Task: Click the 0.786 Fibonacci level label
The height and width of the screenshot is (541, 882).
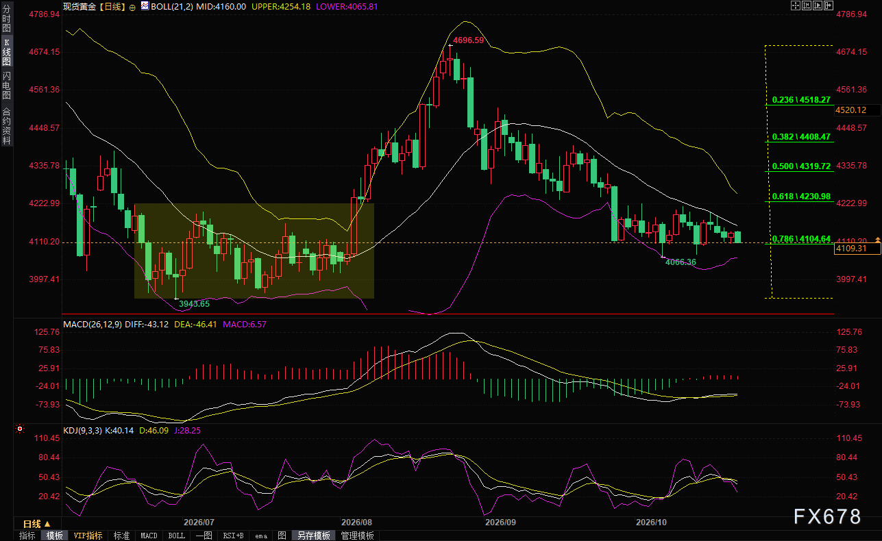Action: 801,238
